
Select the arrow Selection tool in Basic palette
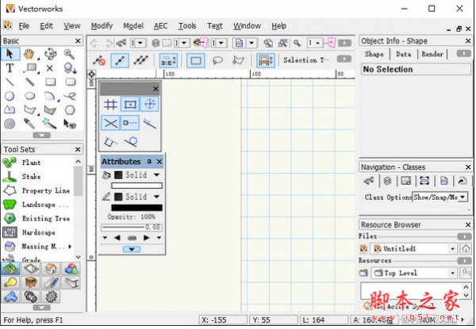(10, 54)
